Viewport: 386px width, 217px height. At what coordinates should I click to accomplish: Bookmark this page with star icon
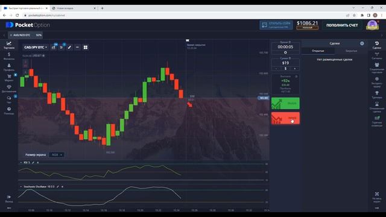354,15
